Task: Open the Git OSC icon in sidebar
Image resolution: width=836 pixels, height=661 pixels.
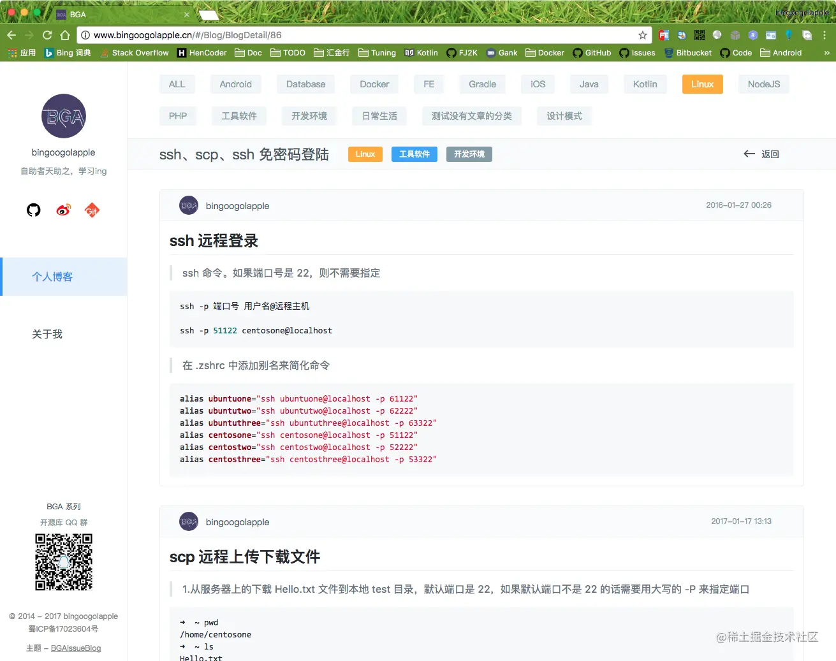Action: coord(92,210)
